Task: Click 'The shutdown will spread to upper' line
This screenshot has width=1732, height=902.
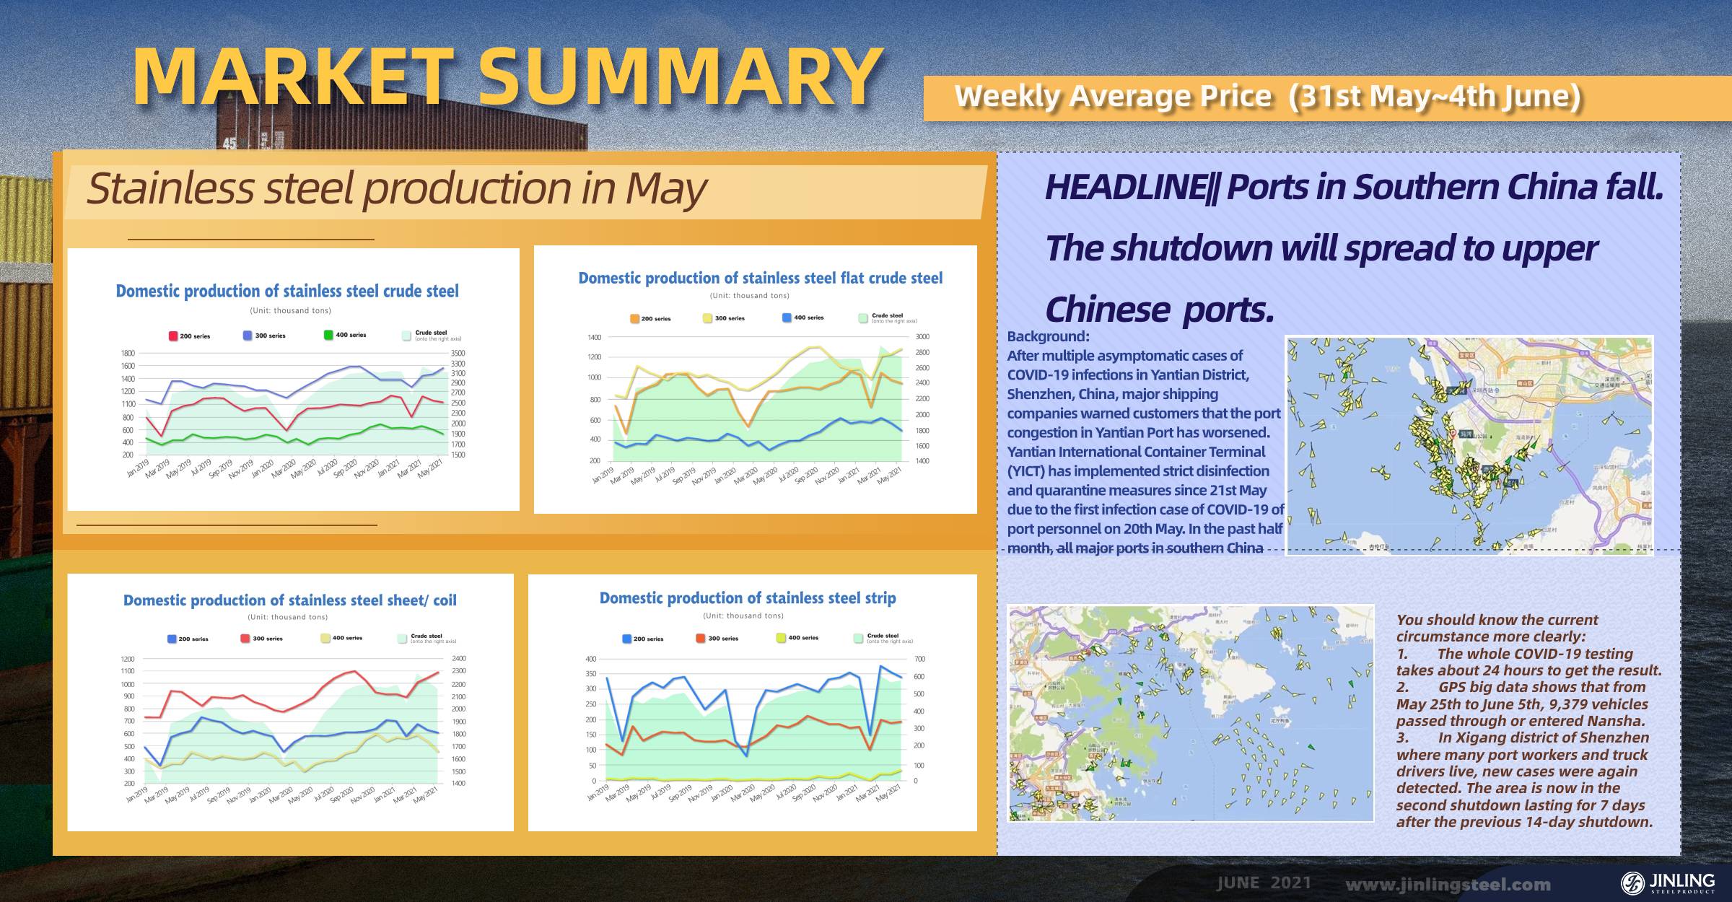Action: pyautogui.click(x=1321, y=249)
